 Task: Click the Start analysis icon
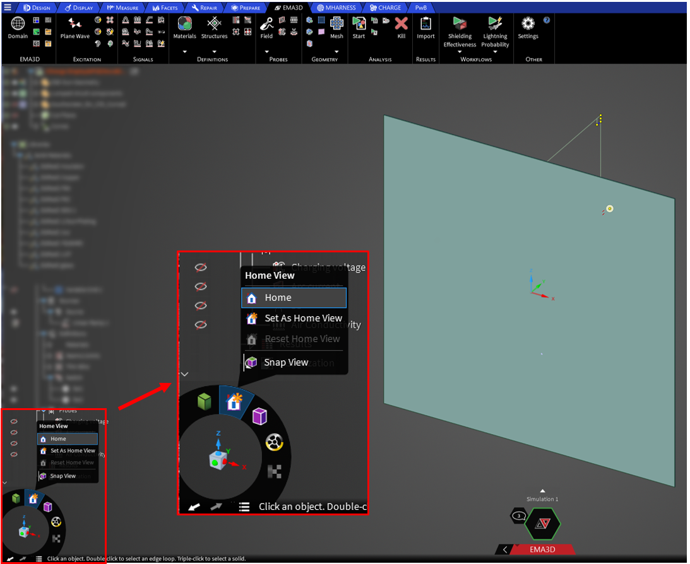point(359,24)
